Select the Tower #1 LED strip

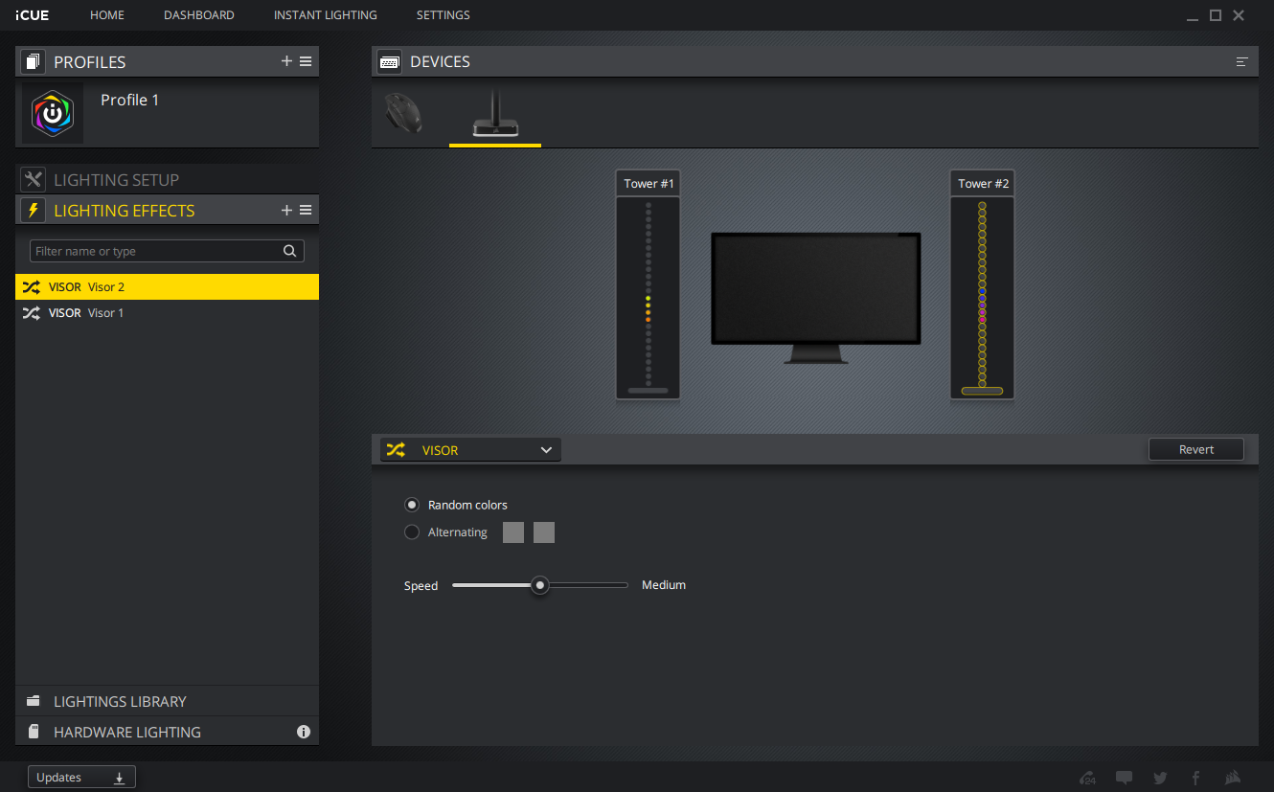point(648,292)
